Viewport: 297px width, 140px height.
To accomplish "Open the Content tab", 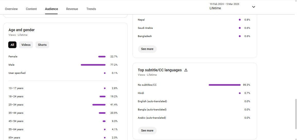I will 31,9.
